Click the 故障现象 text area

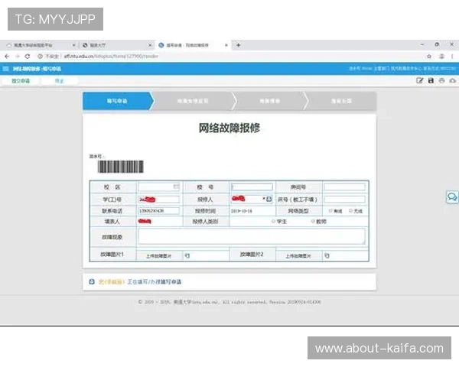(x=252, y=236)
